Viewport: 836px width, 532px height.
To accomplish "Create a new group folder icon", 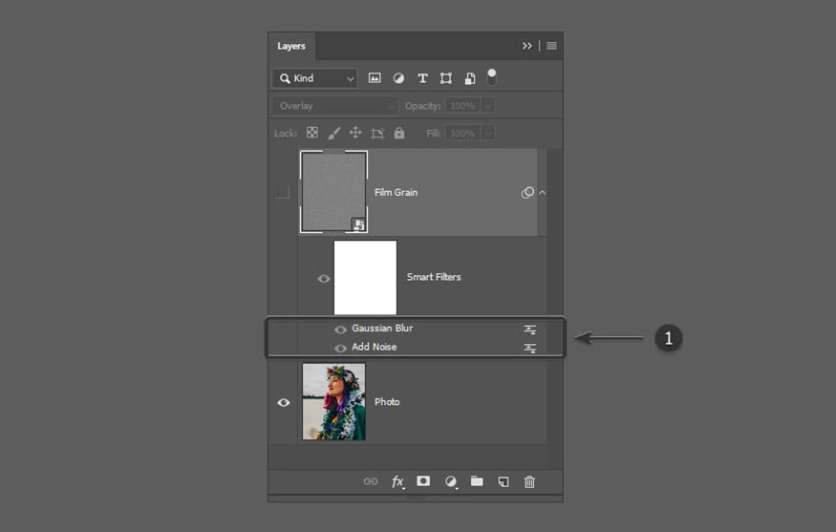I will coord(477,480).
